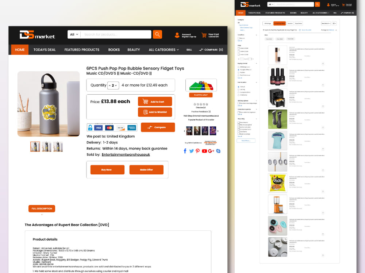This screenshot has width=365, height=273.
Task: Open Your Cart icon in product page
Action: click(x=204, y=35)
